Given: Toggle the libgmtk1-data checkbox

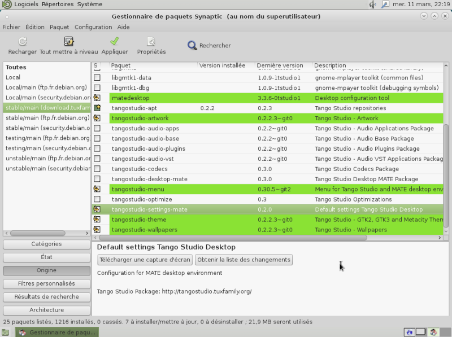Looking at the screenshot, I should pyautogui.click(x=97, y=78).
